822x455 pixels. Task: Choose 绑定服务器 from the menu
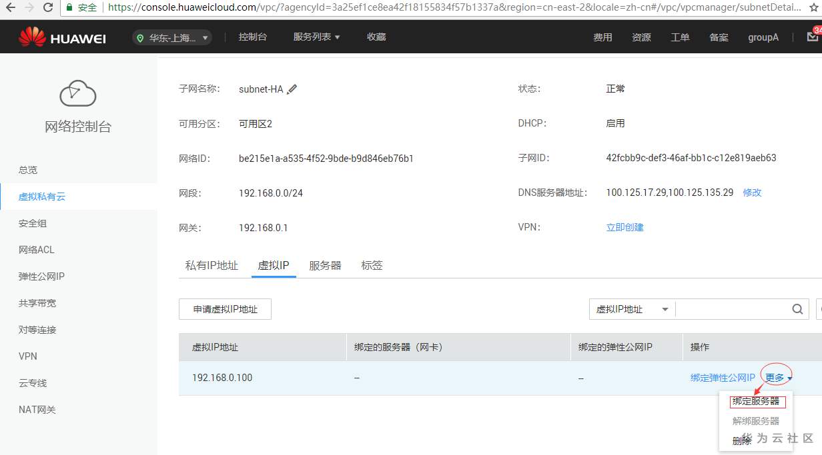[x=756, y=402]
